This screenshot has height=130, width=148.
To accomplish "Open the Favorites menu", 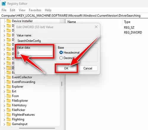I will (35, 10).
